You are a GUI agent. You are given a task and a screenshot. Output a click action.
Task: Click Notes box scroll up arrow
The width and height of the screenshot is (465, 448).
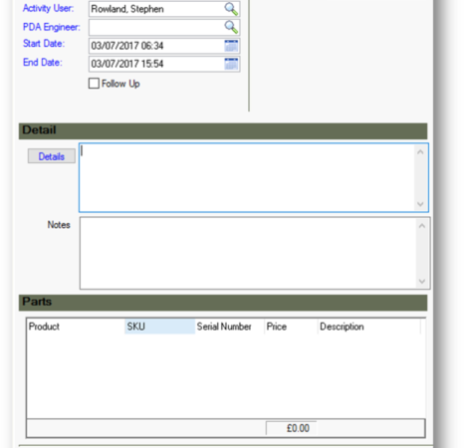click(422, 226)
